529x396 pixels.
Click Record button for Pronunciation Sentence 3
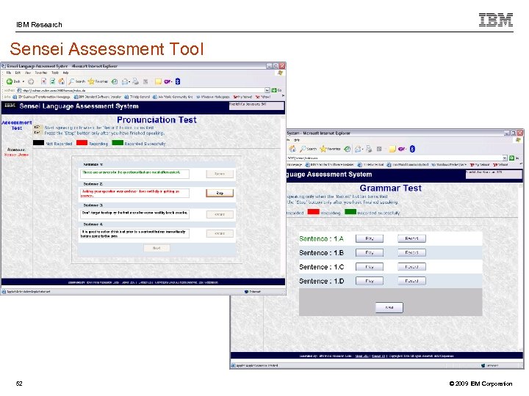(x=220, y=214)
